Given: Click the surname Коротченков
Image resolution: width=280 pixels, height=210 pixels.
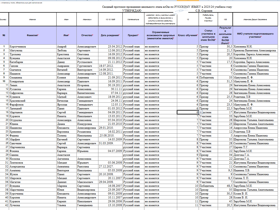Looking at the screenshot, I should pyautogui.click(x=18, y=47).
